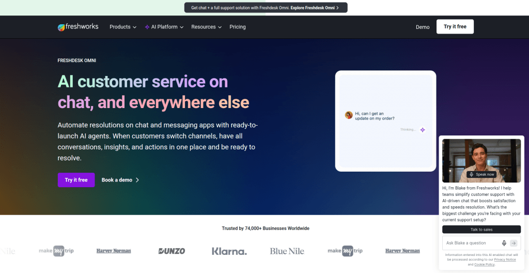529x273 pixels.
Task: Click the microphone icon in chat input
Action: click(504, 243)
